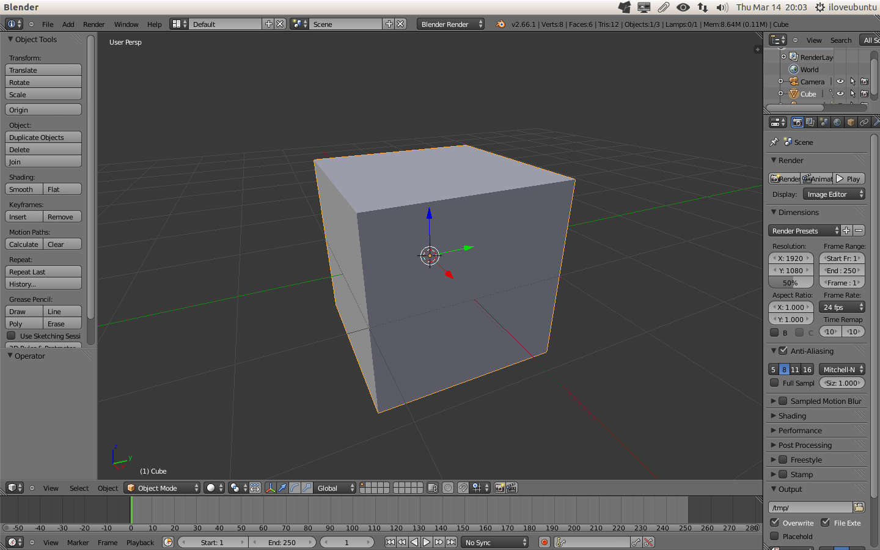Click the Smooth shading button

pyautogui.click(x=24, y=189)
